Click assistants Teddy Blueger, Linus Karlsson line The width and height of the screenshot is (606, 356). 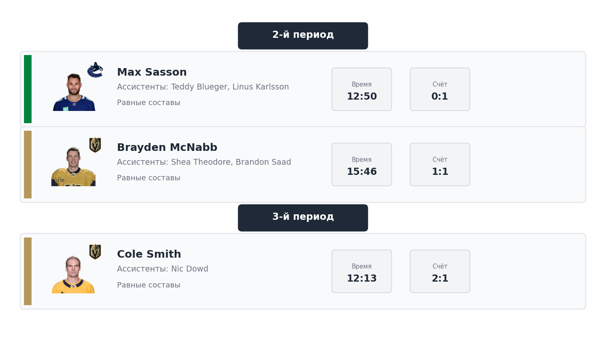coord(203,87)
